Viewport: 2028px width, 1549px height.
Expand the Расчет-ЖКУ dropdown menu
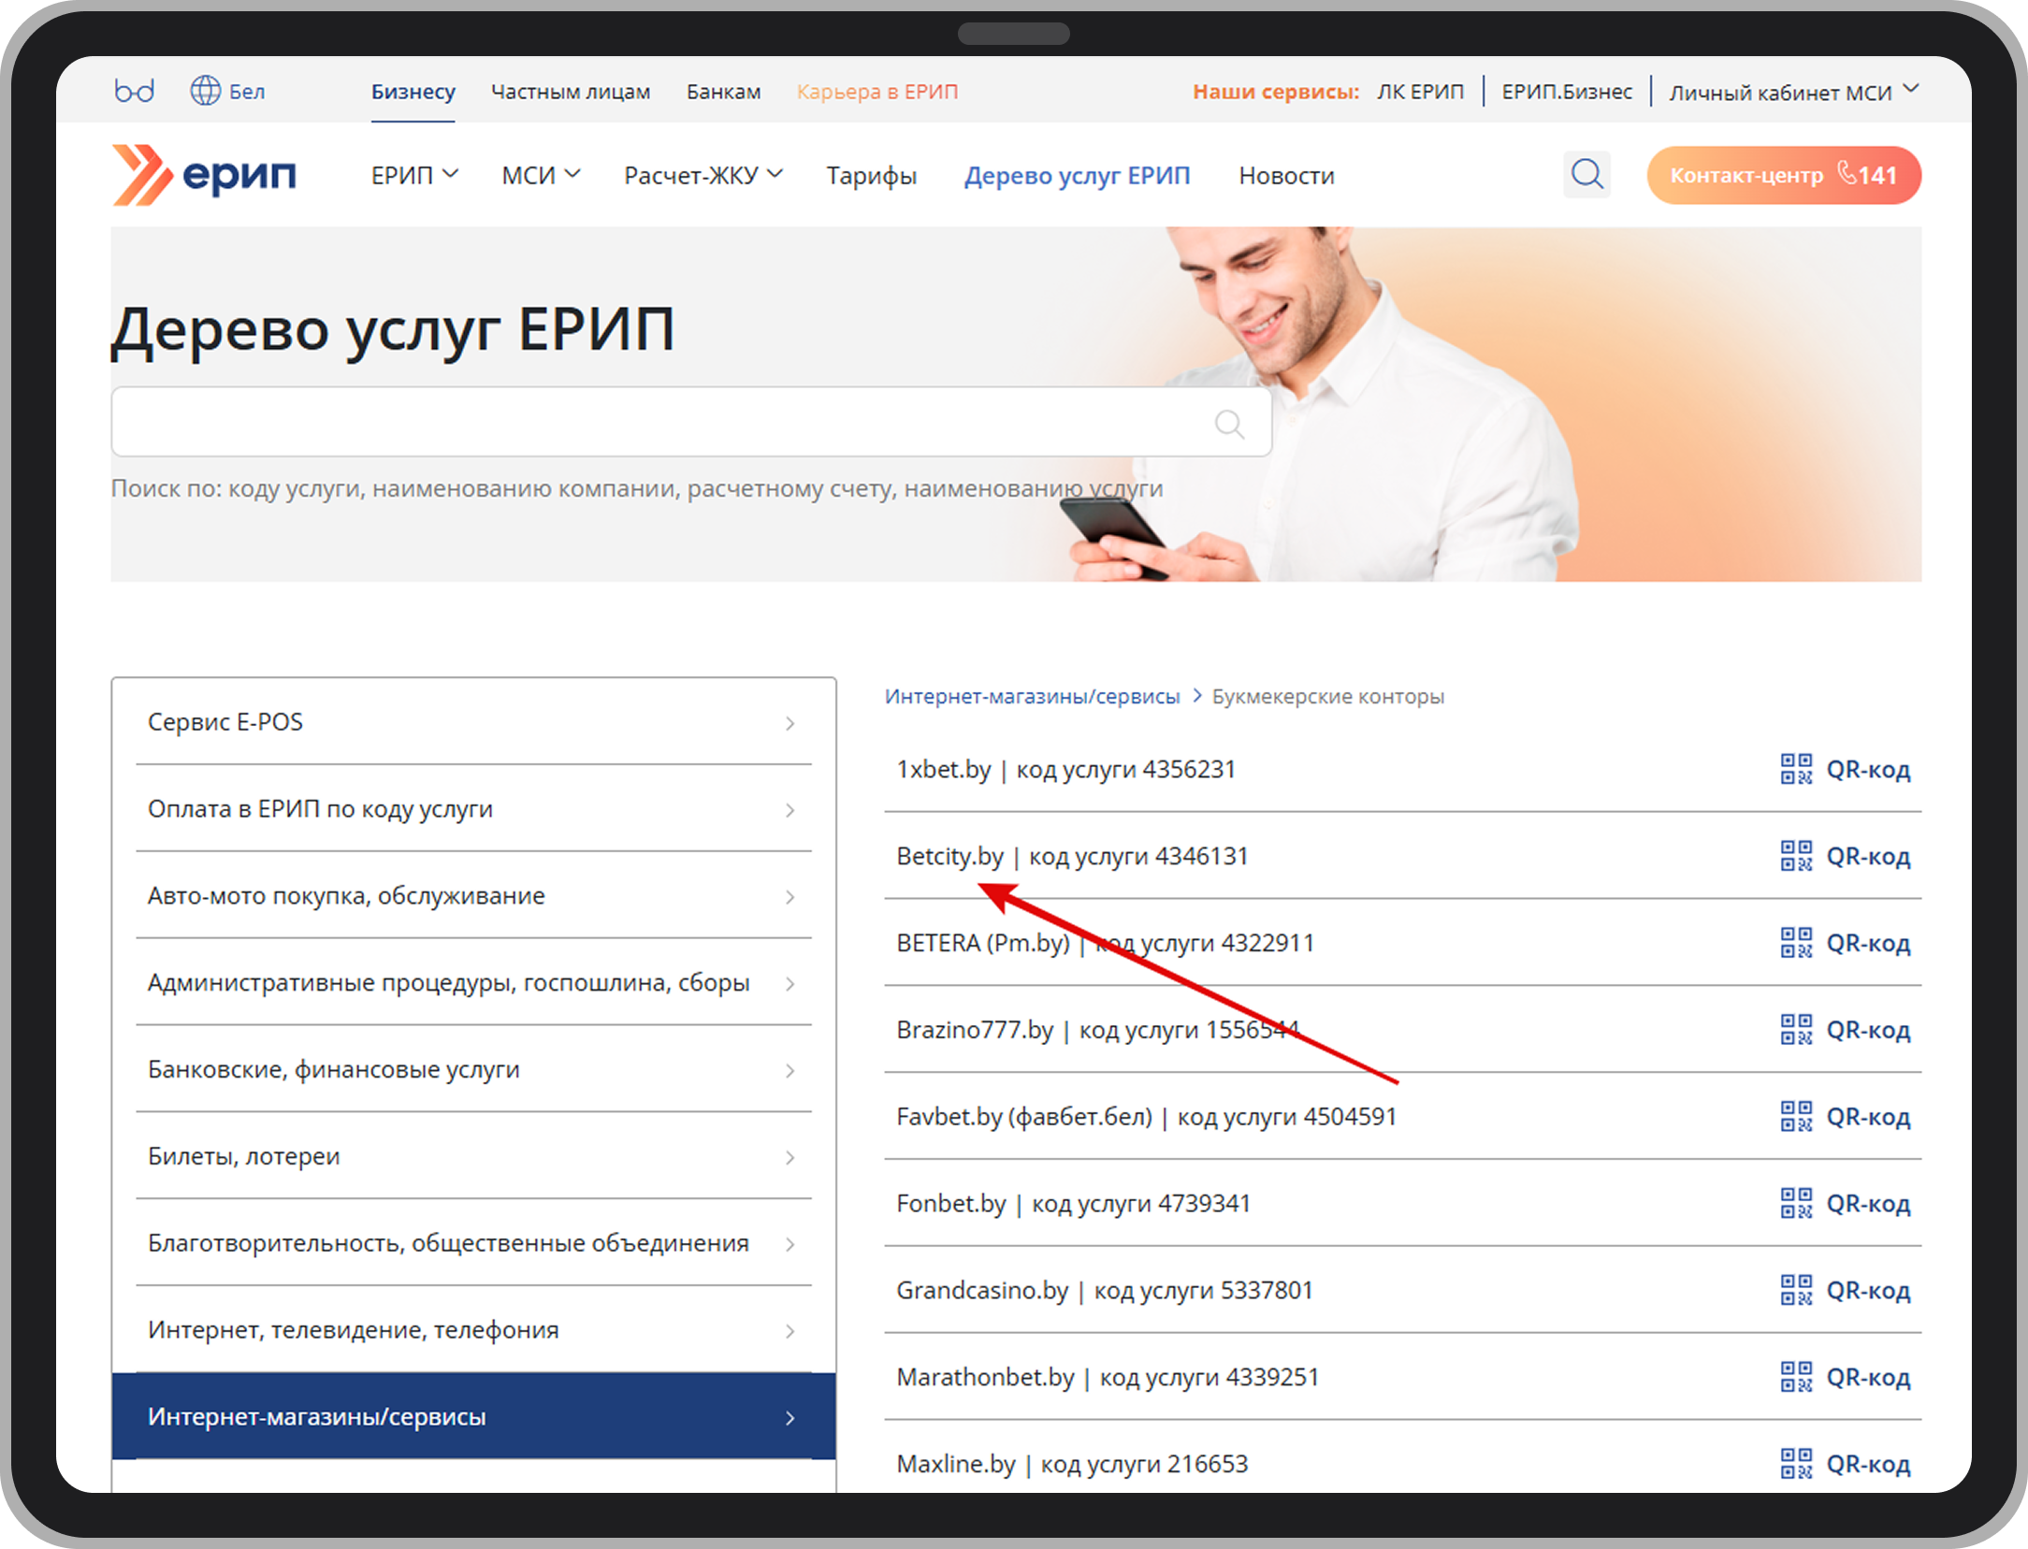pyautogui.click(x=703, y=175)
